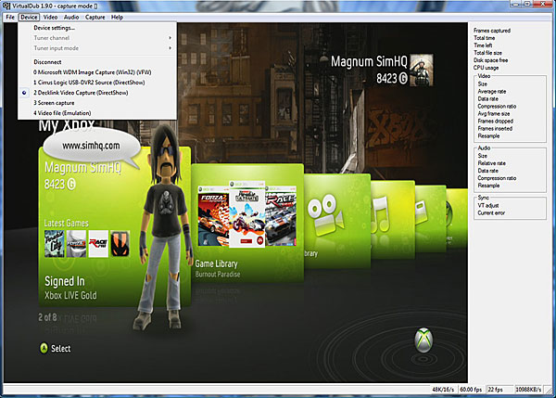The image size is (556, 398).
Task: Click the Race Pro latest game thumbnail
Action: click(98, 244)
